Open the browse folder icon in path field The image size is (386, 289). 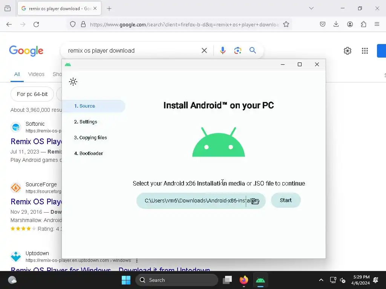tap(256, 201)
